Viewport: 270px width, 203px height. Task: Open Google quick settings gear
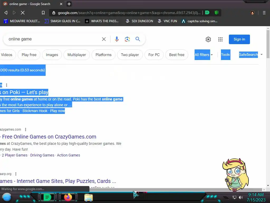point(208,39)
